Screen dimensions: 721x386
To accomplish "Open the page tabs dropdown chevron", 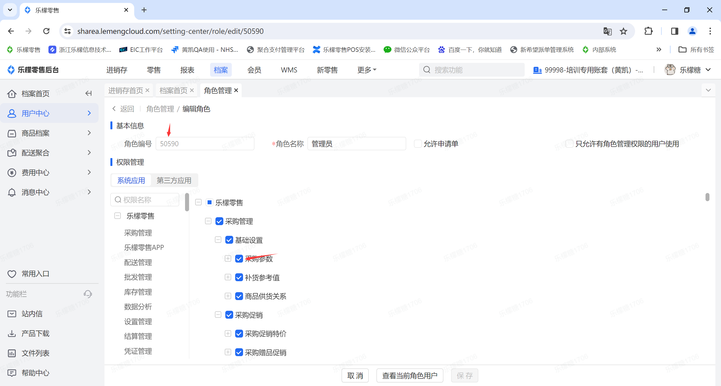I will (708, 90).
